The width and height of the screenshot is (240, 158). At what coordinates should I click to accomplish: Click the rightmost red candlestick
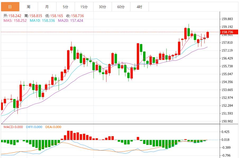coord(208,35)
